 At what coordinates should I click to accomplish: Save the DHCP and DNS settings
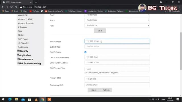pos(94,90)
